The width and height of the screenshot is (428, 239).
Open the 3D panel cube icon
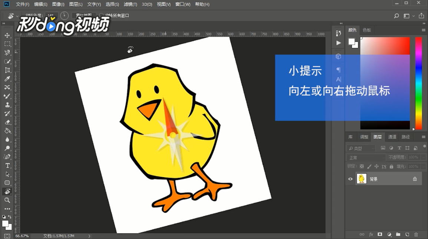pyautogui.click(x=339, y=56)
